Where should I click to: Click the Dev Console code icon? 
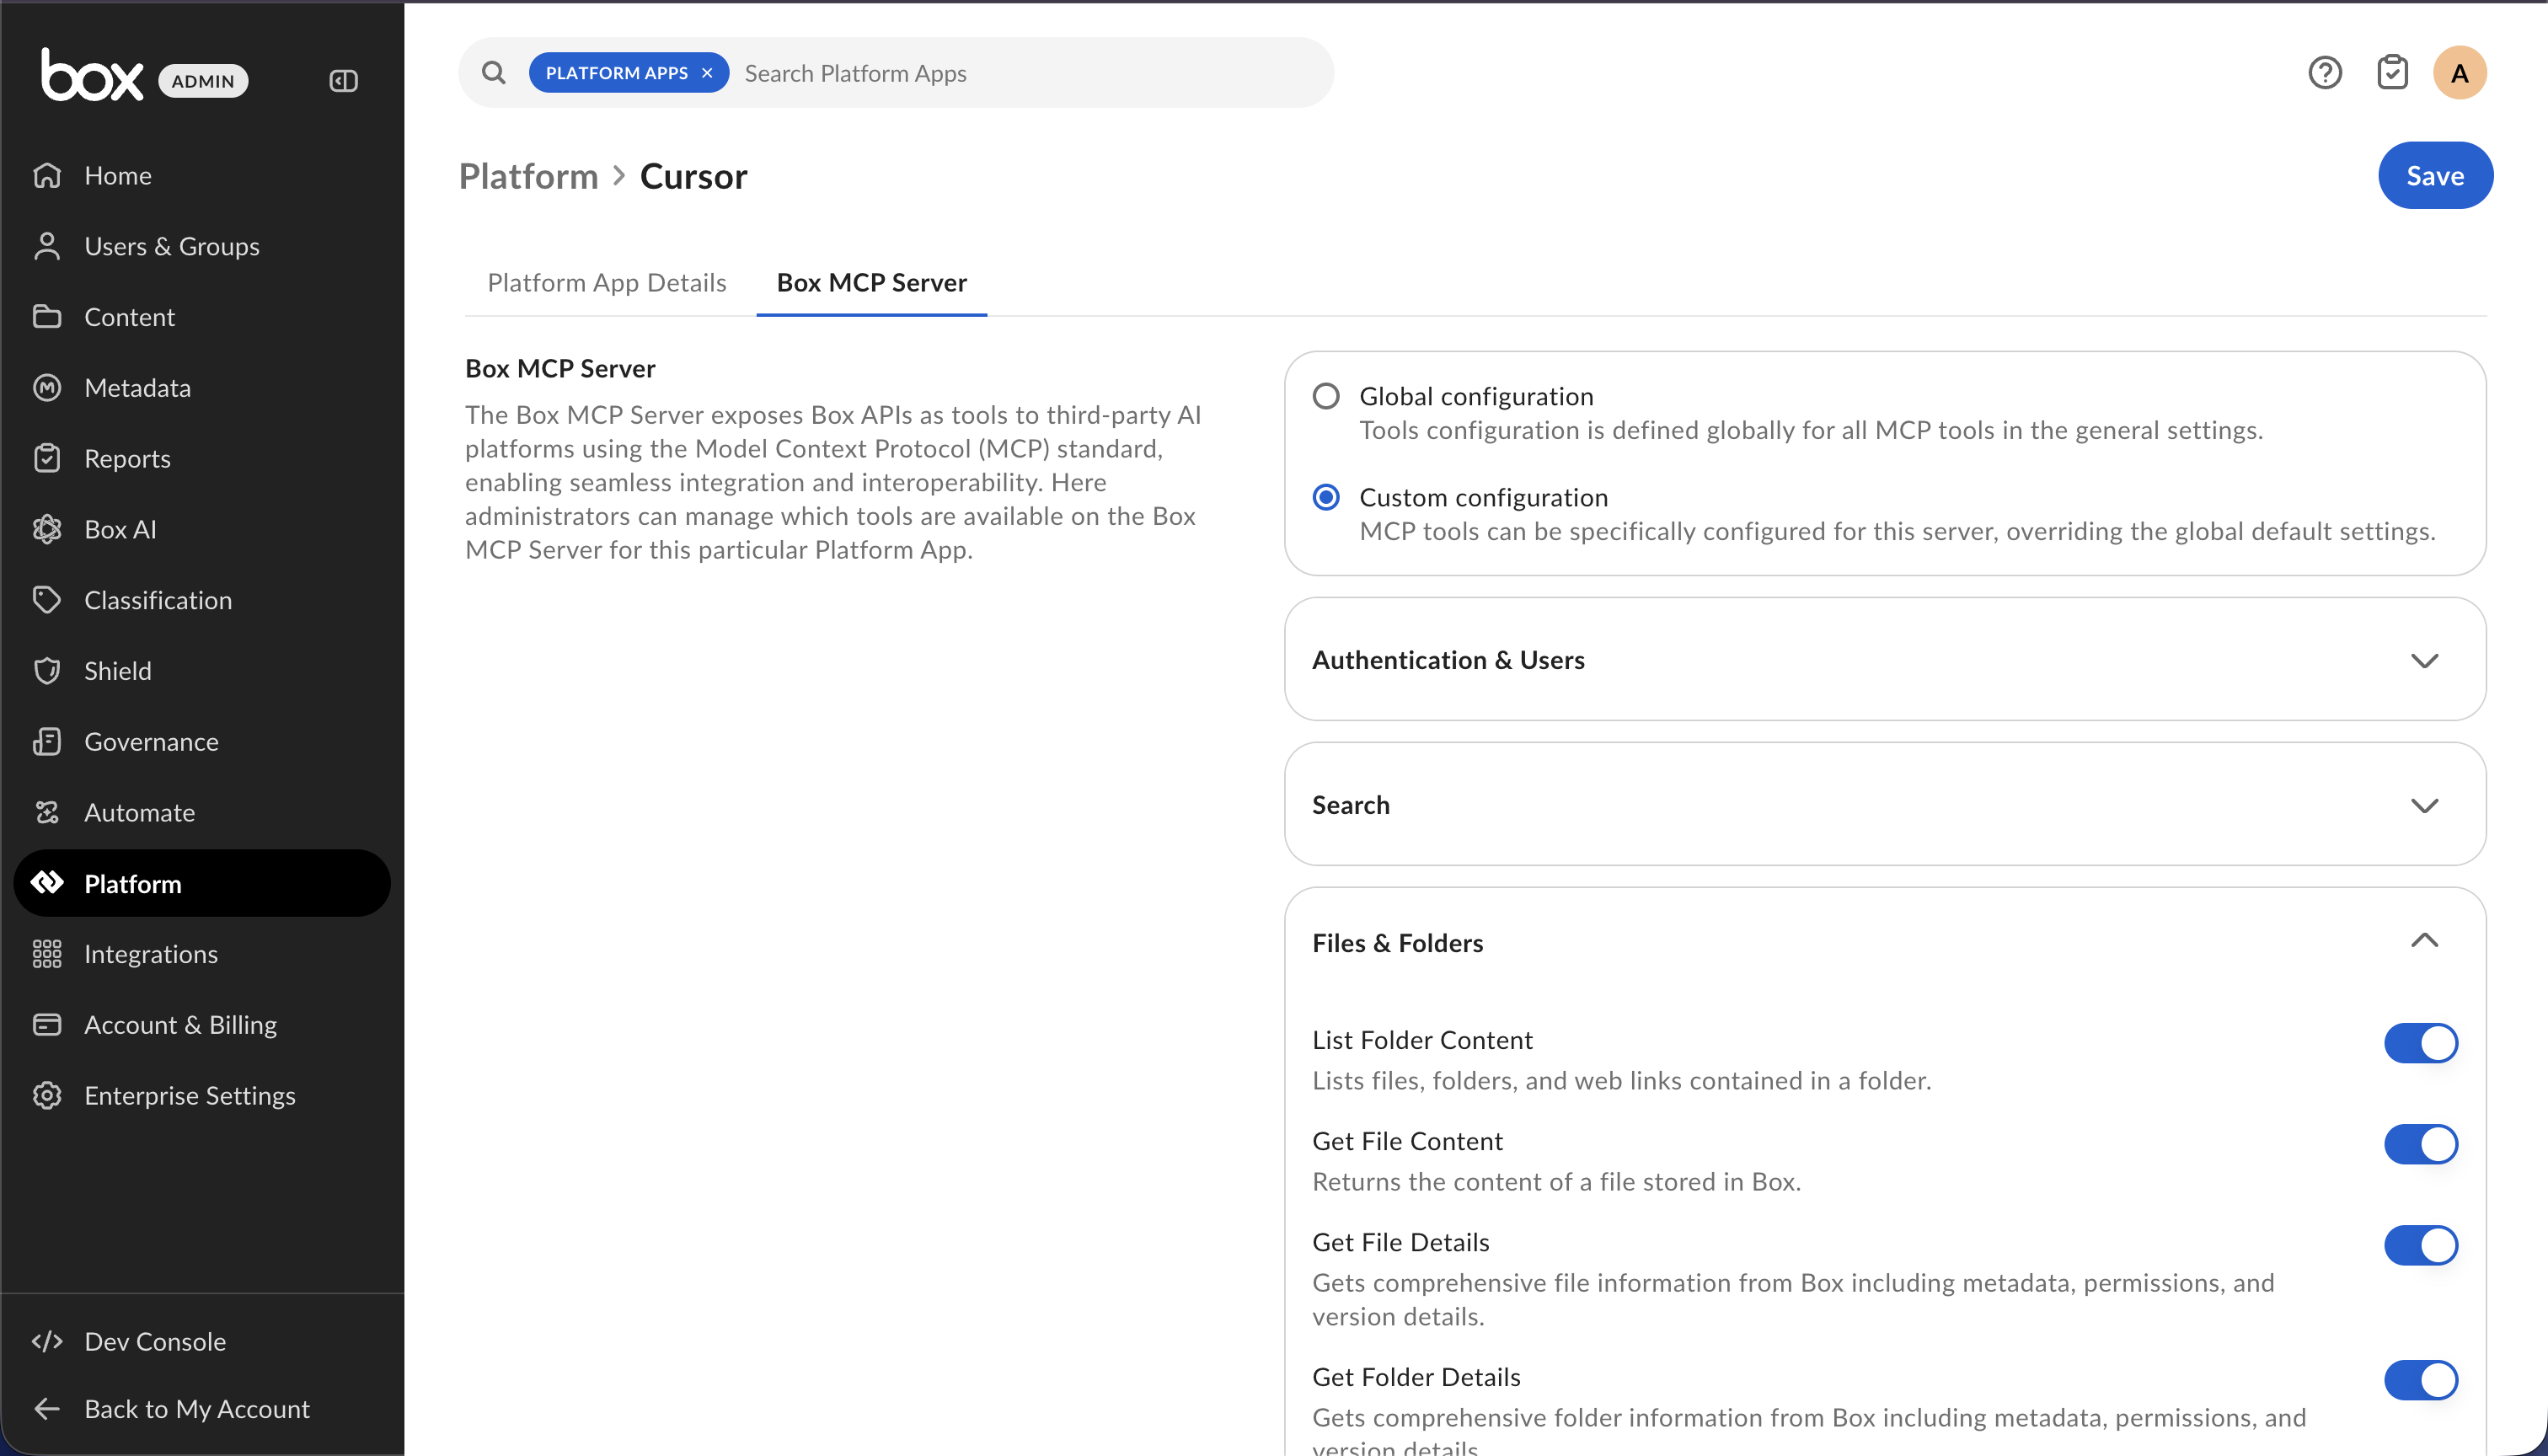tap(47, 1342)
